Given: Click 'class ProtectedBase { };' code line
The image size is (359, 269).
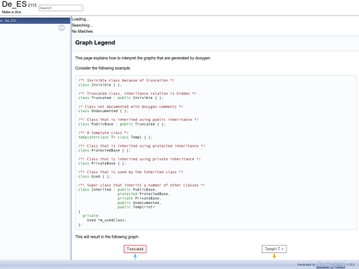Looking at the screenshot, I should (x=104, y=151).
